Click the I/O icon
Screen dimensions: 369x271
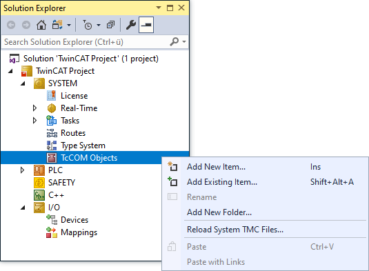point(39,208)
